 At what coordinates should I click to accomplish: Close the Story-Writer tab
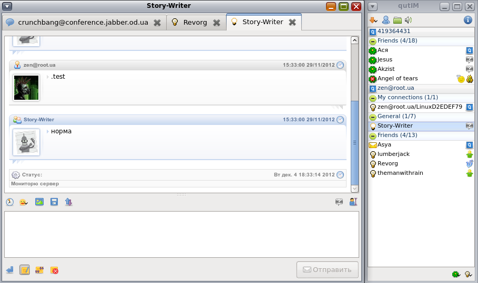coord(292,22)
